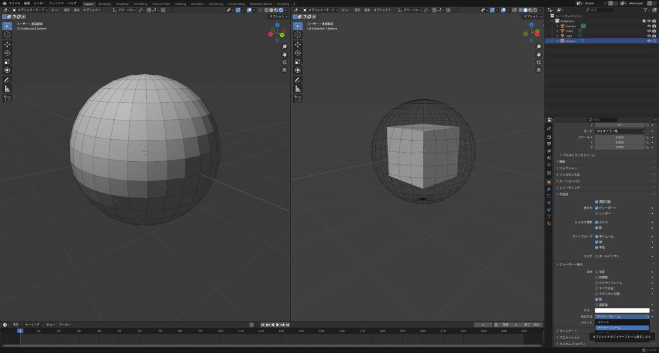Open the キーイング menu in timeline
This screenshot has width=659, height=353.
(x=33, y=325)
